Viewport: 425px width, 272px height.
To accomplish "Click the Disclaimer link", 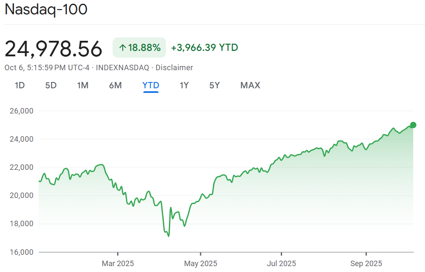I will tap(174, 68).
